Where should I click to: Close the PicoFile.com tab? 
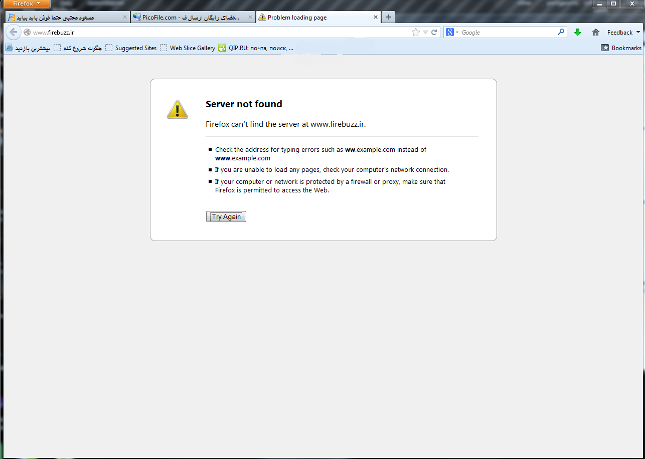250,17
